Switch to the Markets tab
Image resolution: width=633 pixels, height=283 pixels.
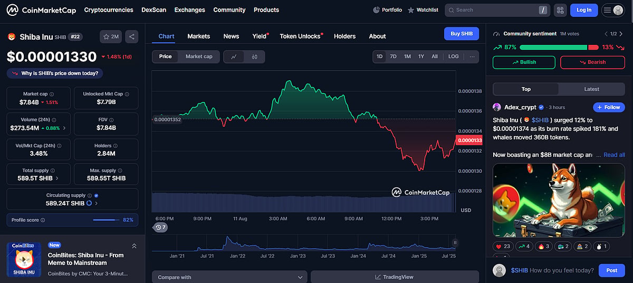pos(198,36)
